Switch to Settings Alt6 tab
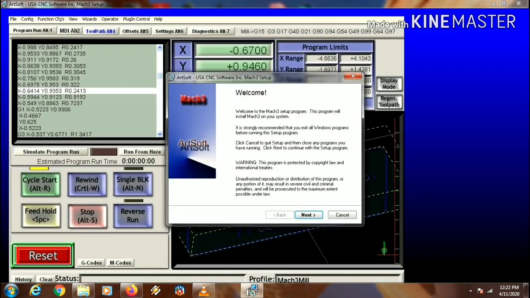The width and height of the screenshot is (530, 298). pos(169,31)
